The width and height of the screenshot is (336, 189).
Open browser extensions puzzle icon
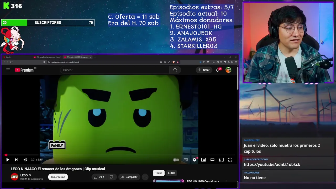point(204,62)
